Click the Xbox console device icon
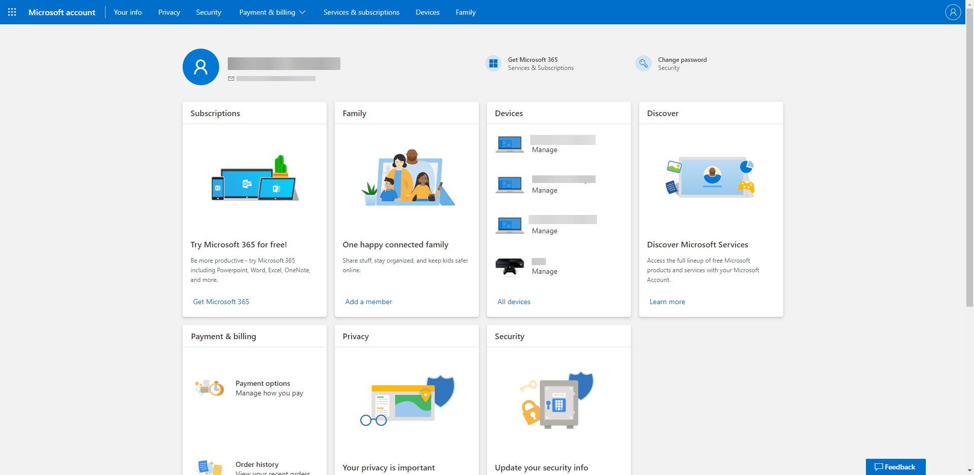The image size is (974, 475). tap(510, 266)
